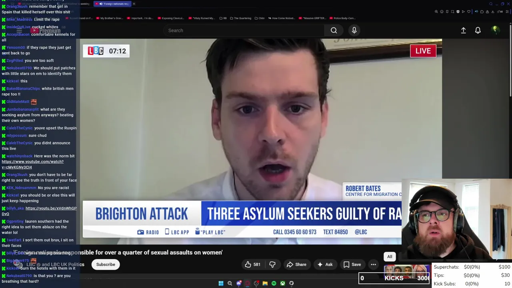Click 1wetfart username in chat
This screenshot has height=288, width=512.
[14, 240]
